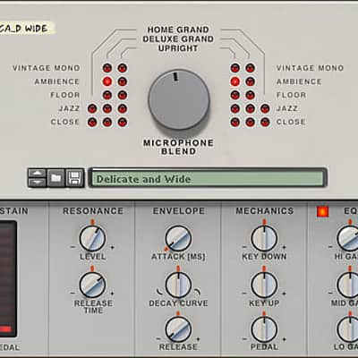358x358 pixels.
Task: Select right mic Home Grand Close LED
Action: click(x=265, y=122)
